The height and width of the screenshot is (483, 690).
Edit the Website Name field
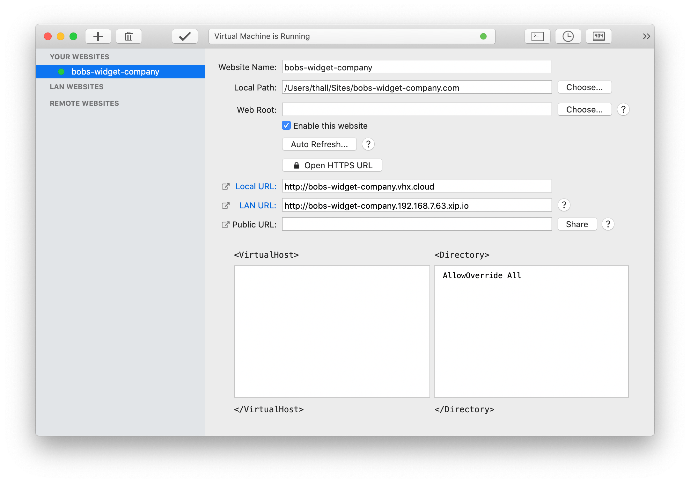[417, 67]
